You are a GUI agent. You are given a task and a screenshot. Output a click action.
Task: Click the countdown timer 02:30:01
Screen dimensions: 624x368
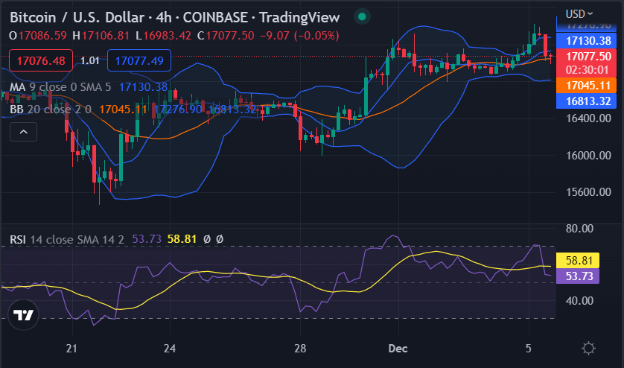pos(588,70)
